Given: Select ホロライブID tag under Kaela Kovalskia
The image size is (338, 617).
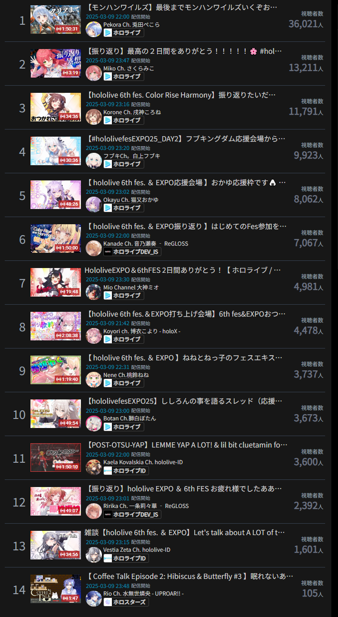Looking at the screenshot, I should [x=126, y=471].
